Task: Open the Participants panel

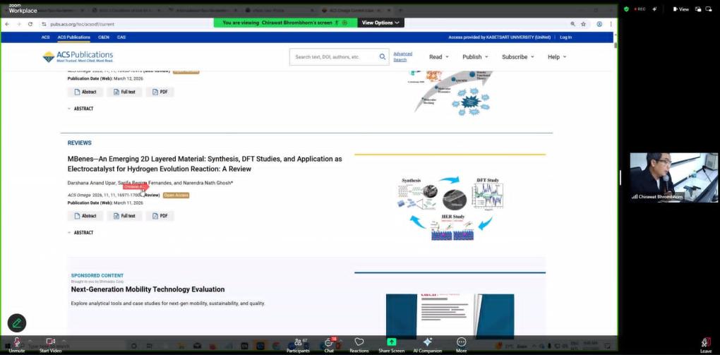Action: click(297, 343)
